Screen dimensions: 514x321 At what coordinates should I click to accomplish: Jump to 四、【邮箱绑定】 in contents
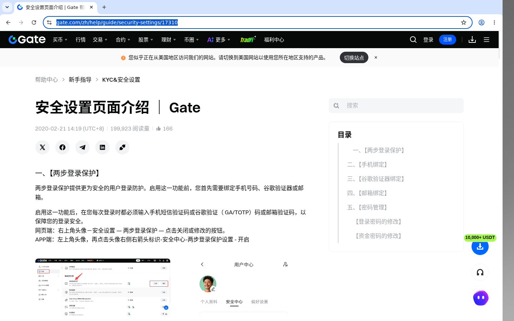(368, 193)
